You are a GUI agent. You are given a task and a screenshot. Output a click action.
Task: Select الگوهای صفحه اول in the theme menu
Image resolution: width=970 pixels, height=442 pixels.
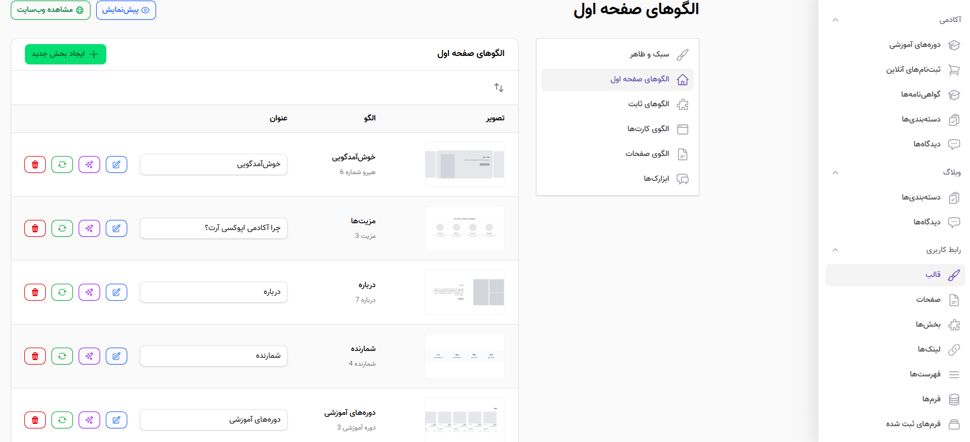click(618, 80)
